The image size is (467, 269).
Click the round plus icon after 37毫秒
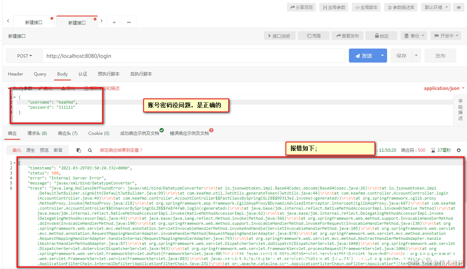click(x=459, y=150)
